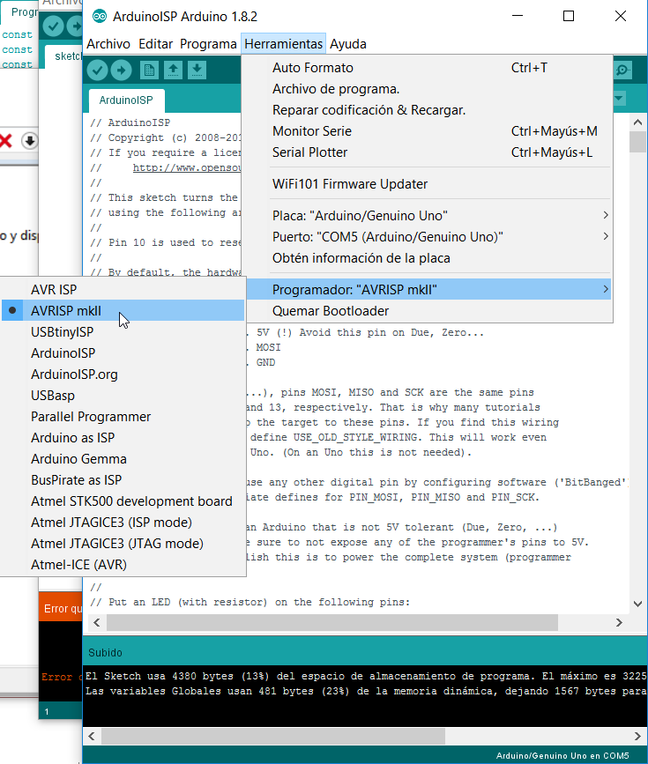Switch to the ArduinoISP tab
The height and width of the screenshot is (764, 648).
pyautogui.click(x=126, y=100)
